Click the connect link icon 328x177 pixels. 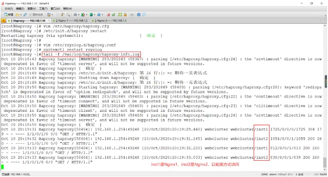tap(25, 14)
